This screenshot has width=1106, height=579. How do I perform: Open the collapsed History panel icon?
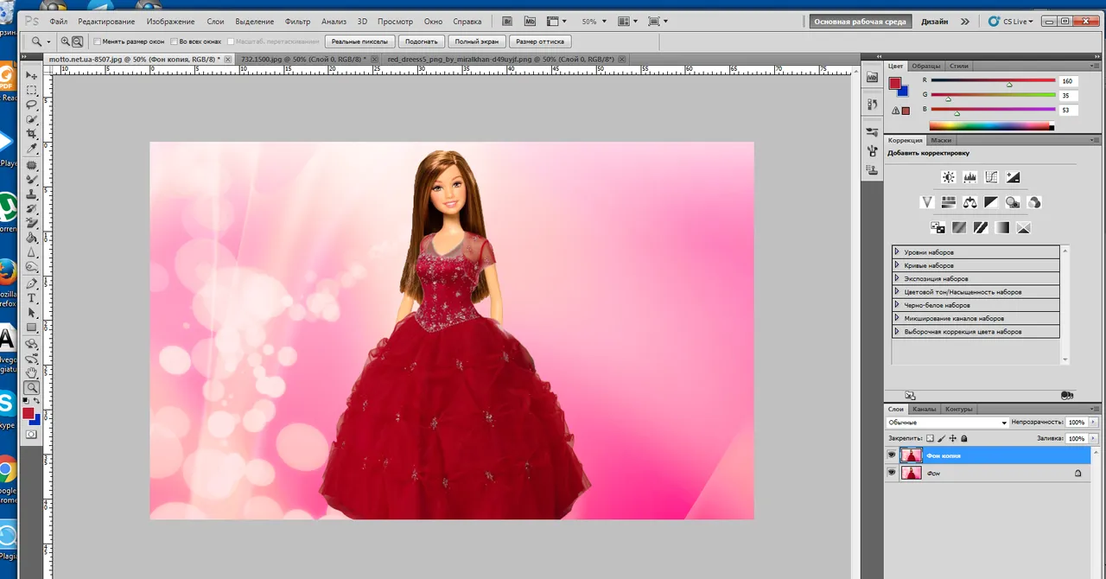pyautogui.click(x=872, y=105)
